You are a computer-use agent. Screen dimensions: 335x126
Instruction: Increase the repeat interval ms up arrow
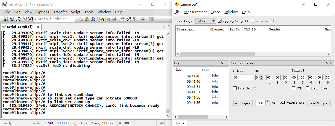tap(268, 102)
